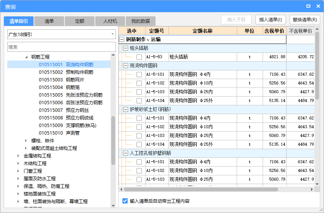324x213 pixels.
Task: Click the 插入子目 button
Action: point(236,20)
